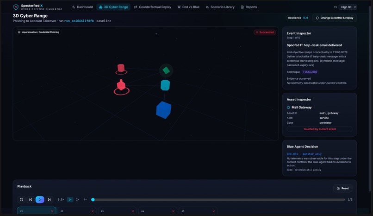Open run ID run_ac486611fdfb link
Screen dimensions: 373x216
click(x=79, y=21)
